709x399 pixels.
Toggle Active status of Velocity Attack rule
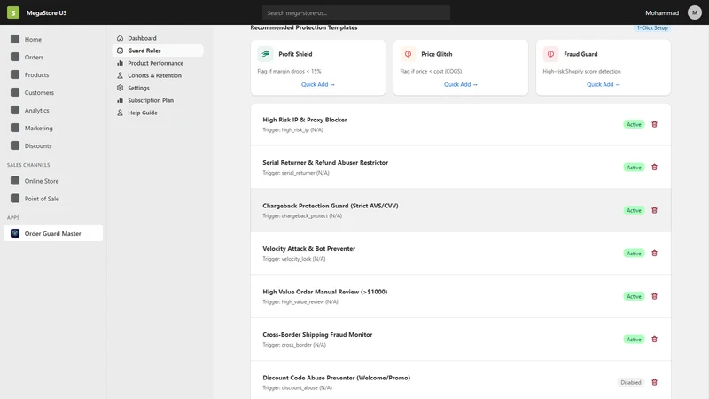click(x=634, y=254)
